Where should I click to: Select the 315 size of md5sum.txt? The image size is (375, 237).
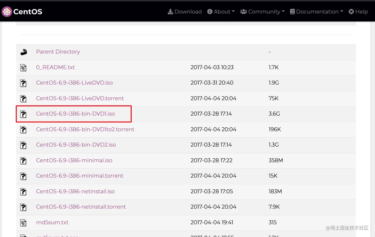pyautogui.click(x=273, y=222)
